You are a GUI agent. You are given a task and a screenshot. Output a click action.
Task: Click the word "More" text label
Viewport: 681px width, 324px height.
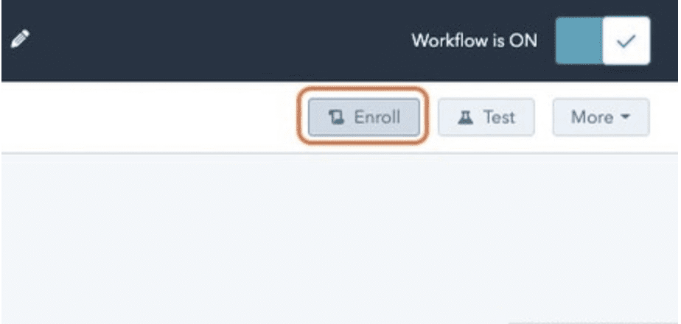coord(592,117)
